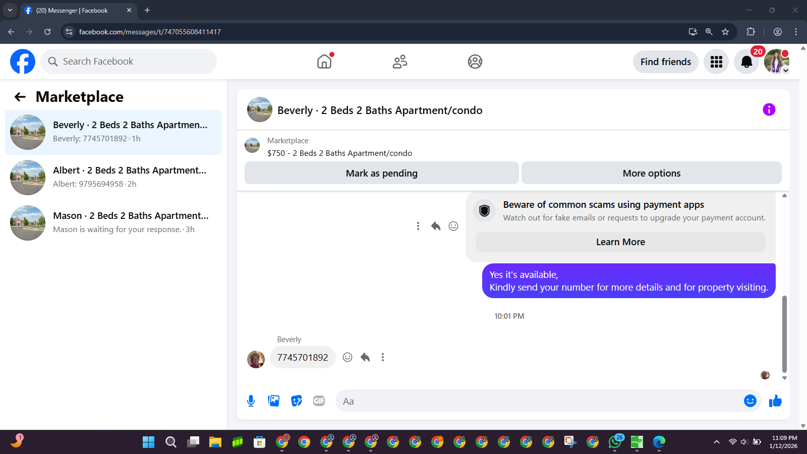Open taskbar clock showing 11:09 PM
Viewport: 807px width, 454px height.
click(x=784, y=442)
